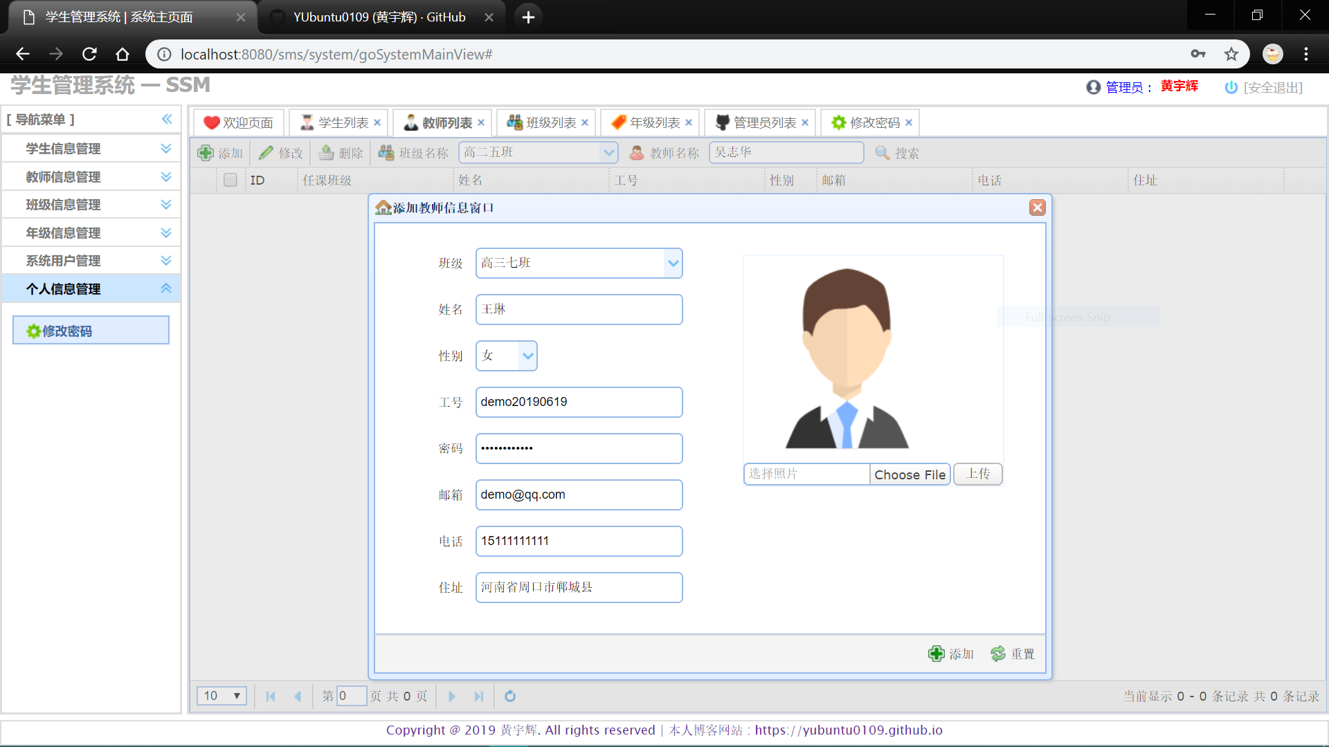Click the Choose File button
Screen dimensions: 1329x747
click(x=910, y=474)
